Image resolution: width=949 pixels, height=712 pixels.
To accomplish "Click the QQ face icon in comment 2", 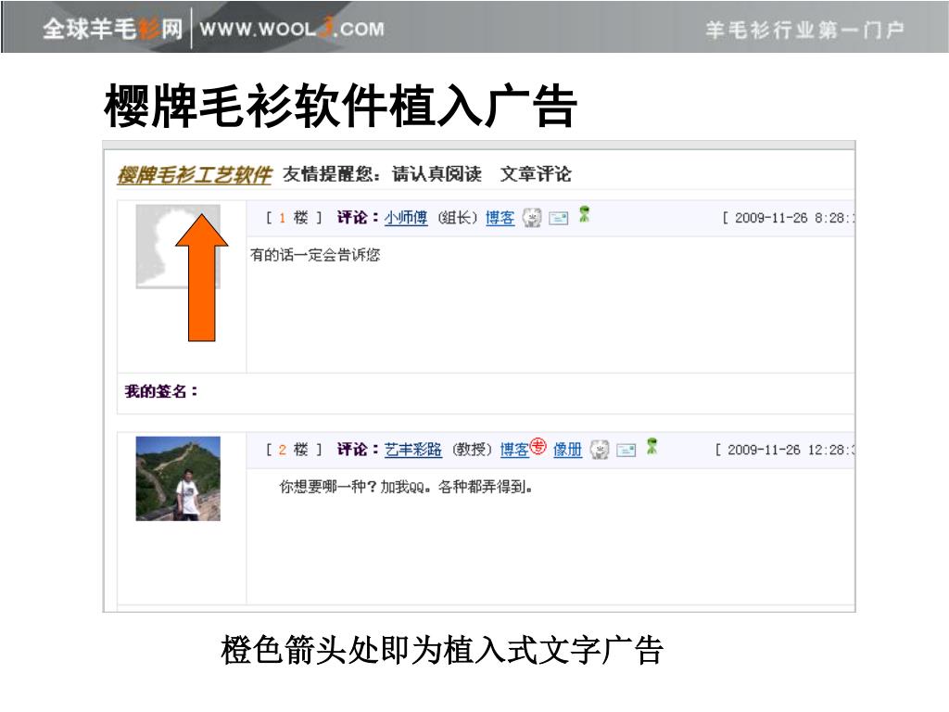I will (x=600, y=450).
